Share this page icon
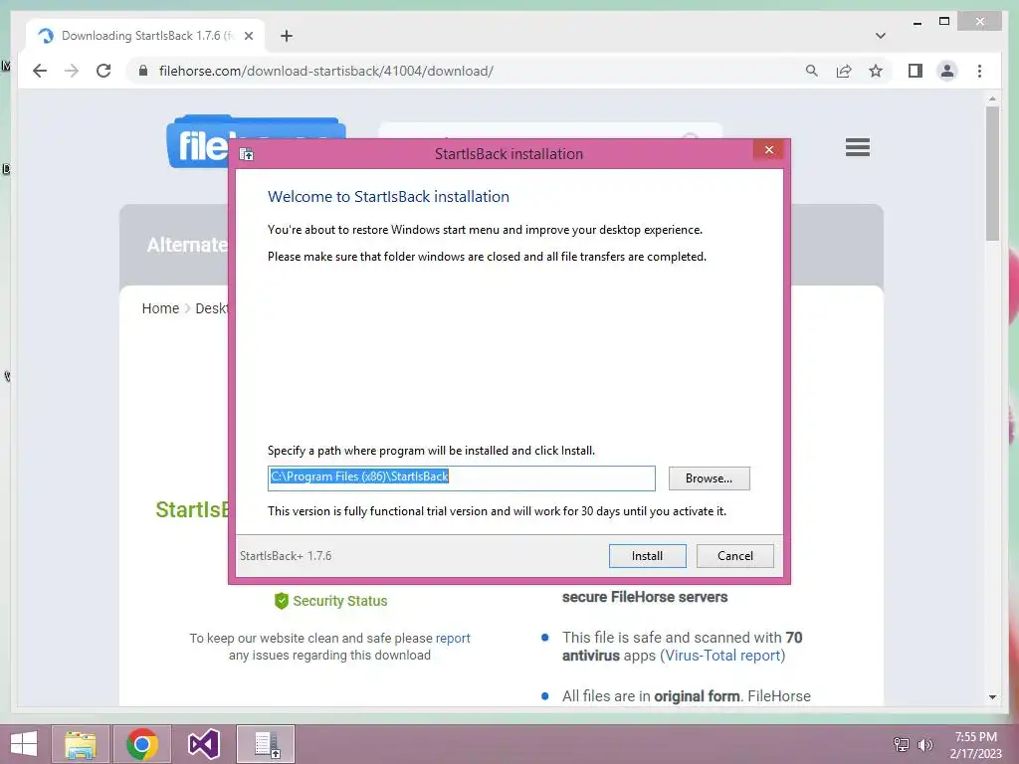 844,71
